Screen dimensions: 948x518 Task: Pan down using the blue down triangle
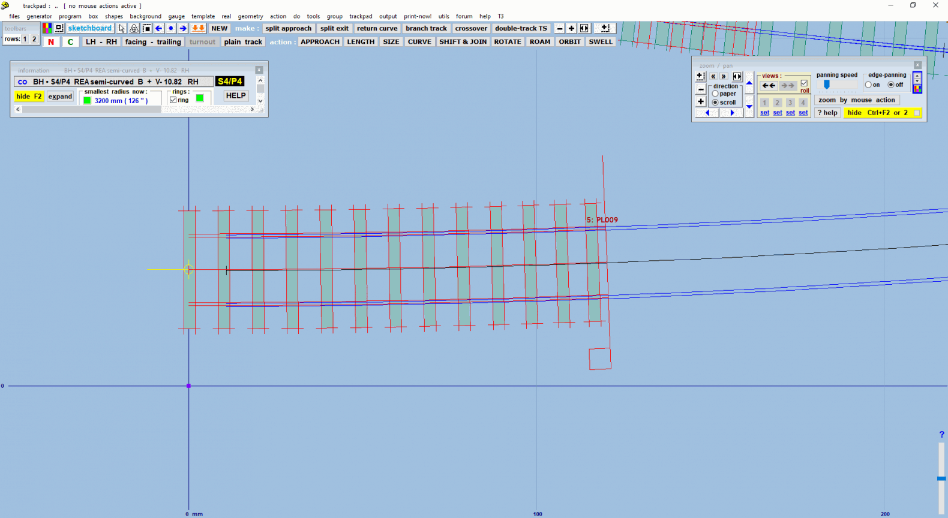[x=749, y=106]
